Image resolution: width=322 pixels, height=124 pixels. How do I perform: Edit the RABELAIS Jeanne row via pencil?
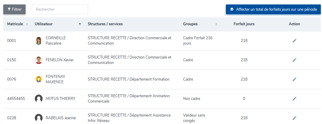pos(294,118)
